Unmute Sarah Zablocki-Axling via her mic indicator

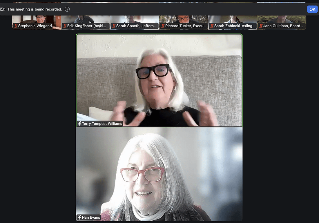click(x=211, y=26)
